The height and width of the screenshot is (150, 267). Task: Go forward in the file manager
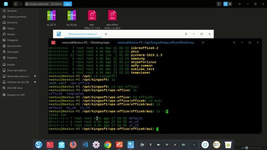[20, 4]
